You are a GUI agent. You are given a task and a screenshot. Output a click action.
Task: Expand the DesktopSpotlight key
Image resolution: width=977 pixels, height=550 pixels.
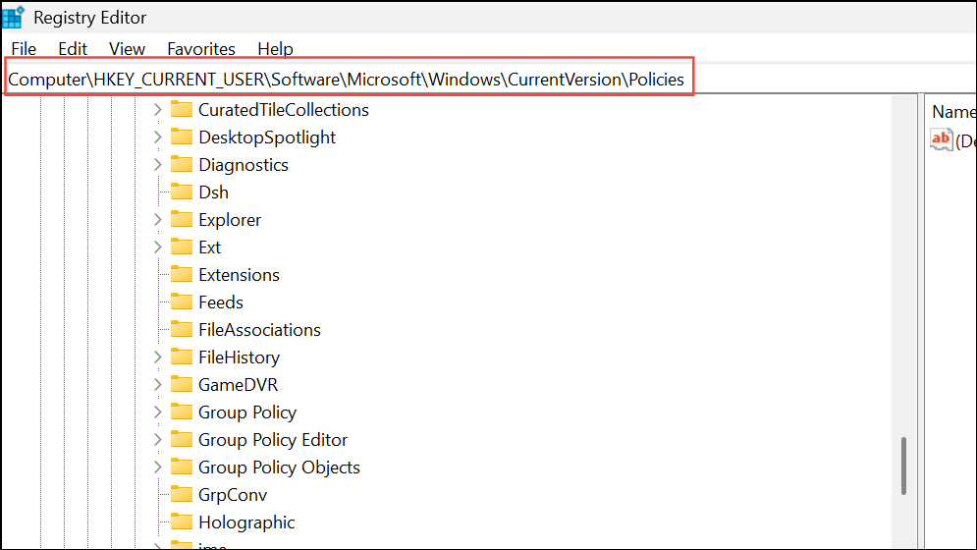point(158,137)
